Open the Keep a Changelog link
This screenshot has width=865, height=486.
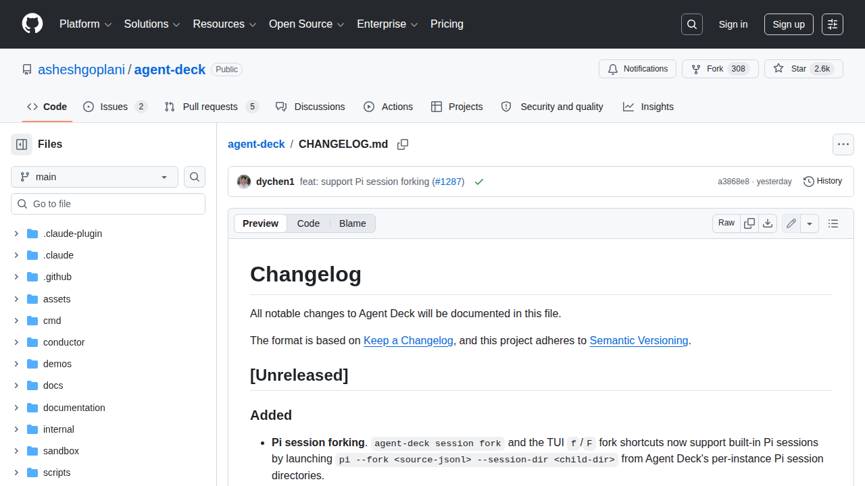click(x=408, y=341)
